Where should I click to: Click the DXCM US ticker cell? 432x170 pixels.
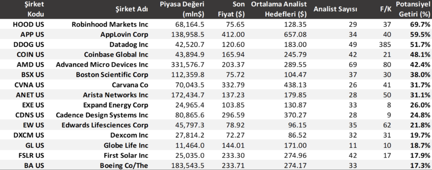click(x=28, y=135)
